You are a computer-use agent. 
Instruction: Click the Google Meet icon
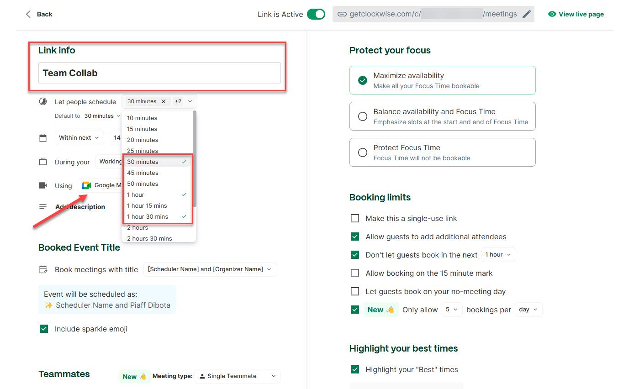coord(85,185)
